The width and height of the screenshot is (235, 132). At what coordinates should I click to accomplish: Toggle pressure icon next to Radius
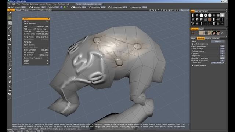(x=30, y=7)
